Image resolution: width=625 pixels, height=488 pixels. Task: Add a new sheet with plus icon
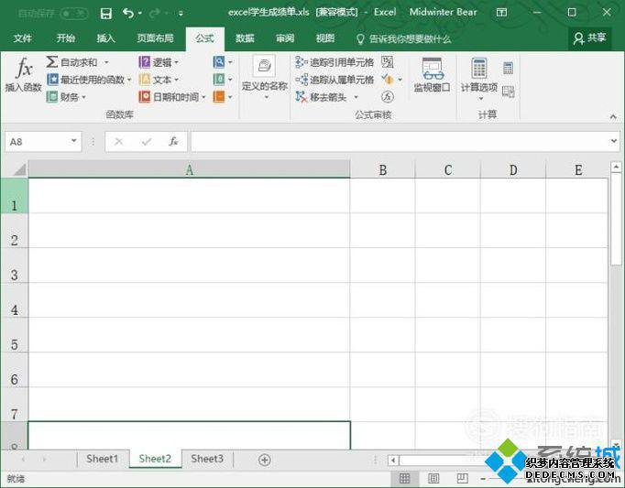pos(264,460)
